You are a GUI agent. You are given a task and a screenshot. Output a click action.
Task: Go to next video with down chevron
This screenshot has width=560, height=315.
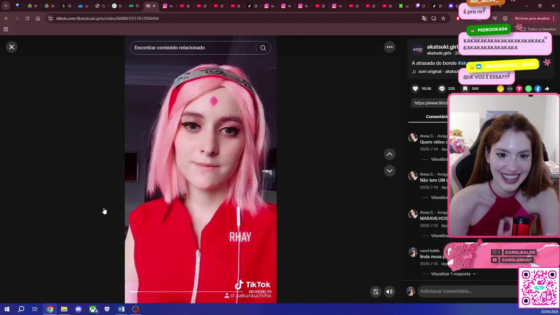(x=389, y=171)
